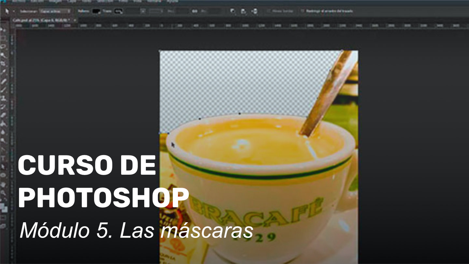Select the Brush tool

(4, 89)
